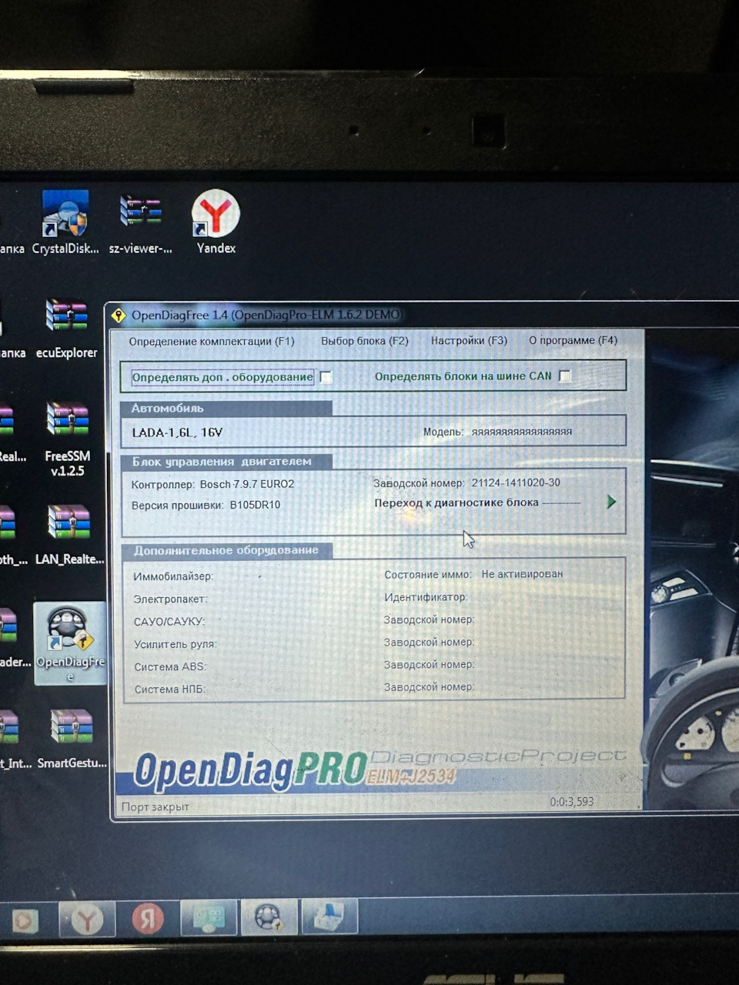Click firmware version B105DR10

(255, 505)
